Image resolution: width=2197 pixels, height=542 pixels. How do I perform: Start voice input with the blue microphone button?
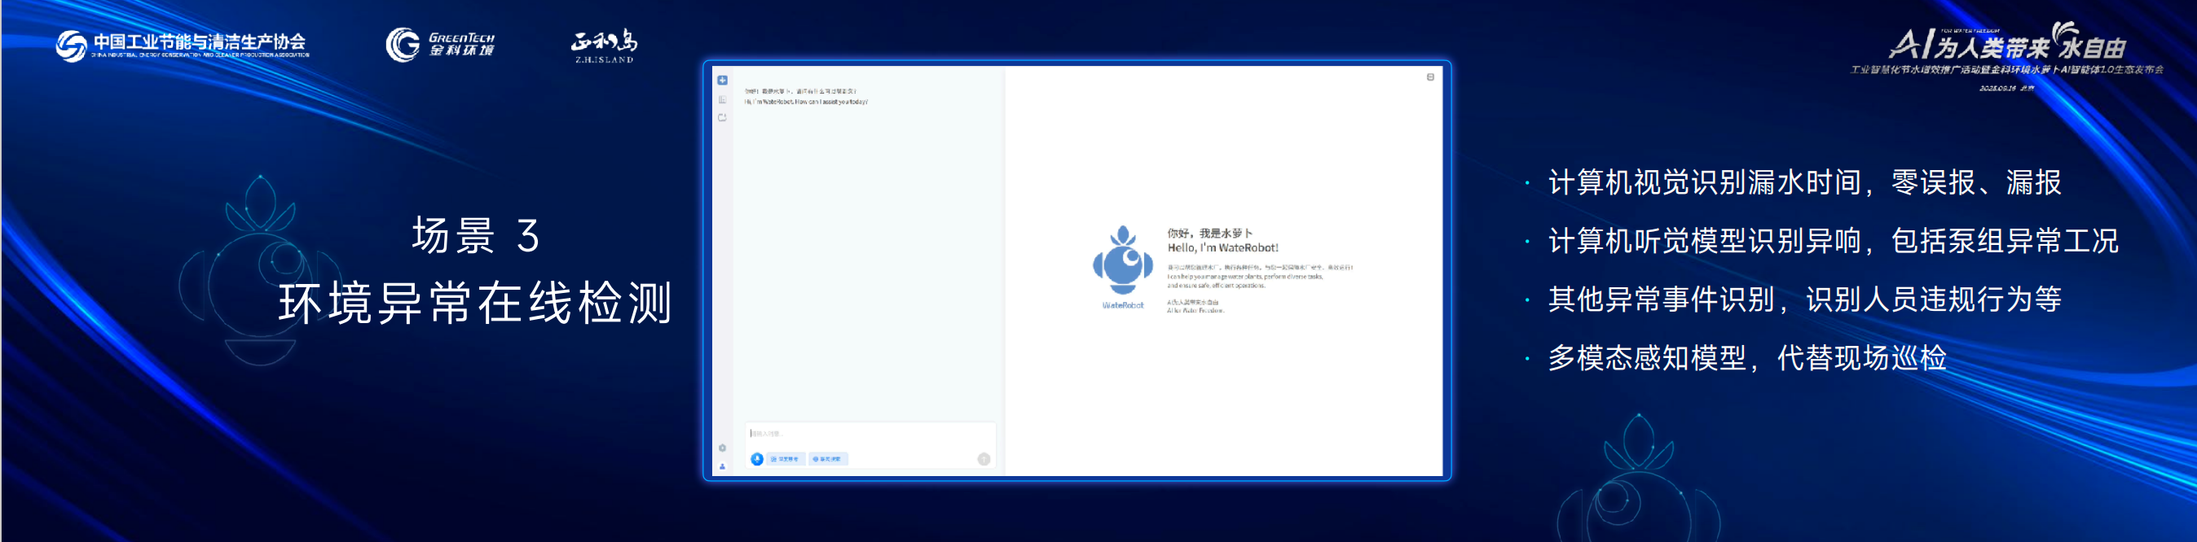756,459
